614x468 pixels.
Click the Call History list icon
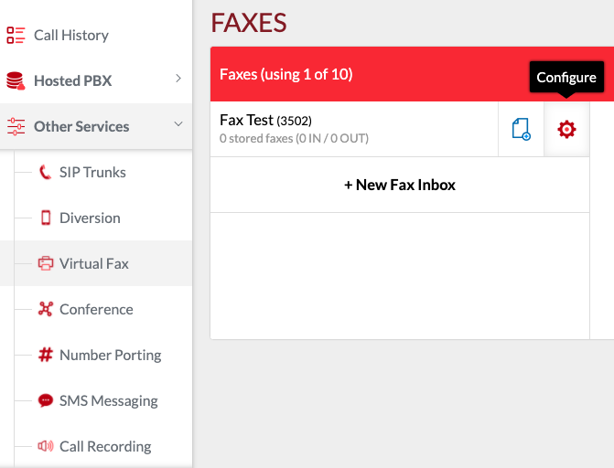tap(16, 36)
